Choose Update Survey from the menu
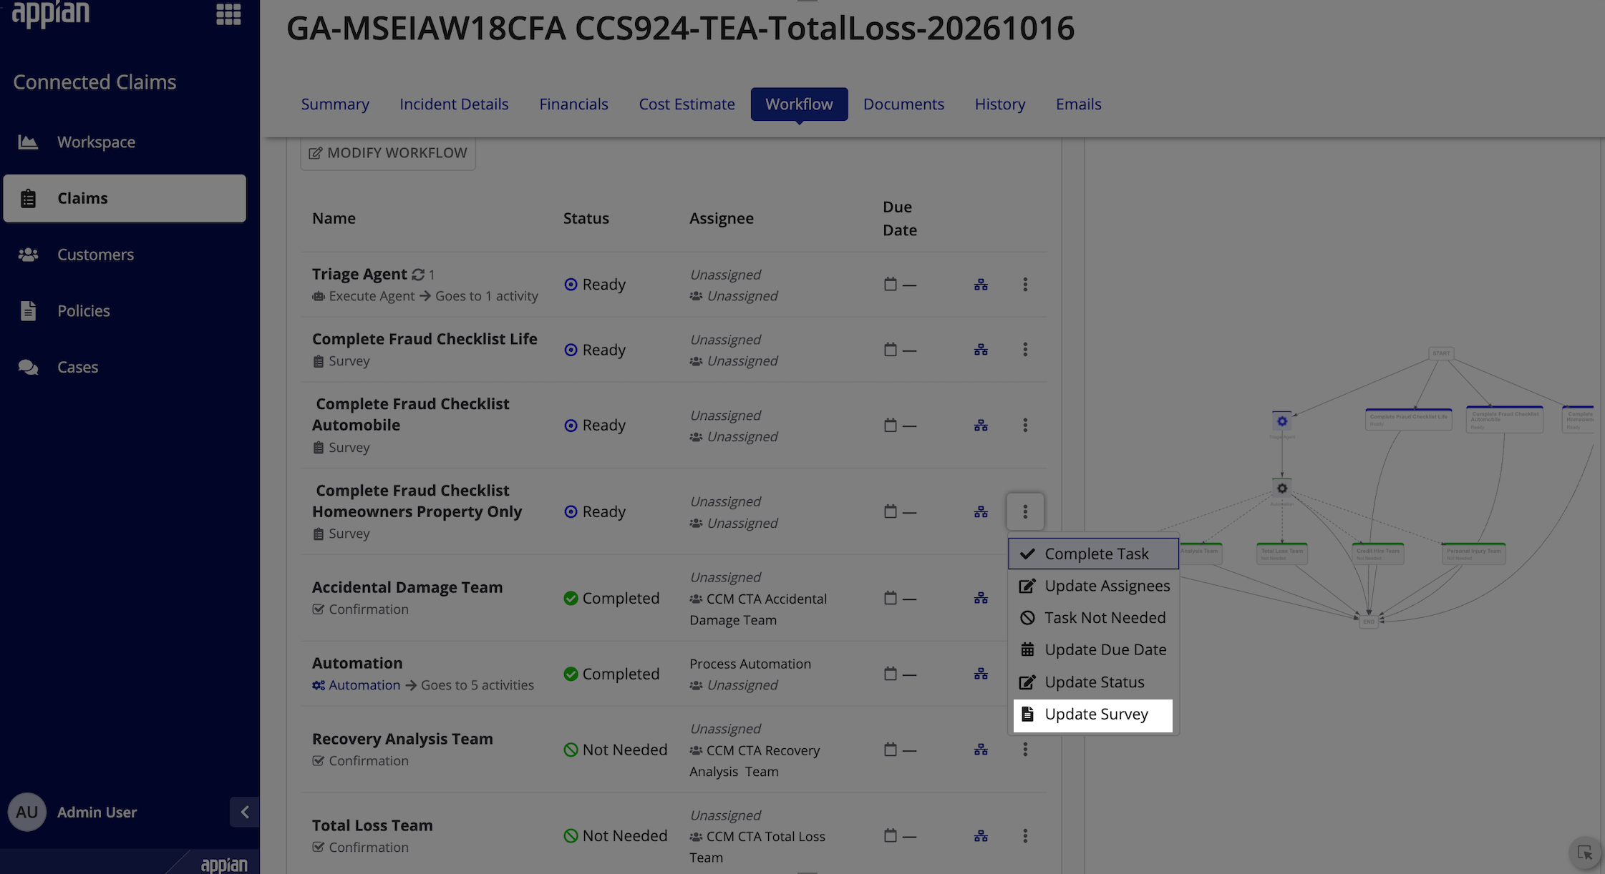The height and width of the screenshot is (874, 1605). point(1093,715)
